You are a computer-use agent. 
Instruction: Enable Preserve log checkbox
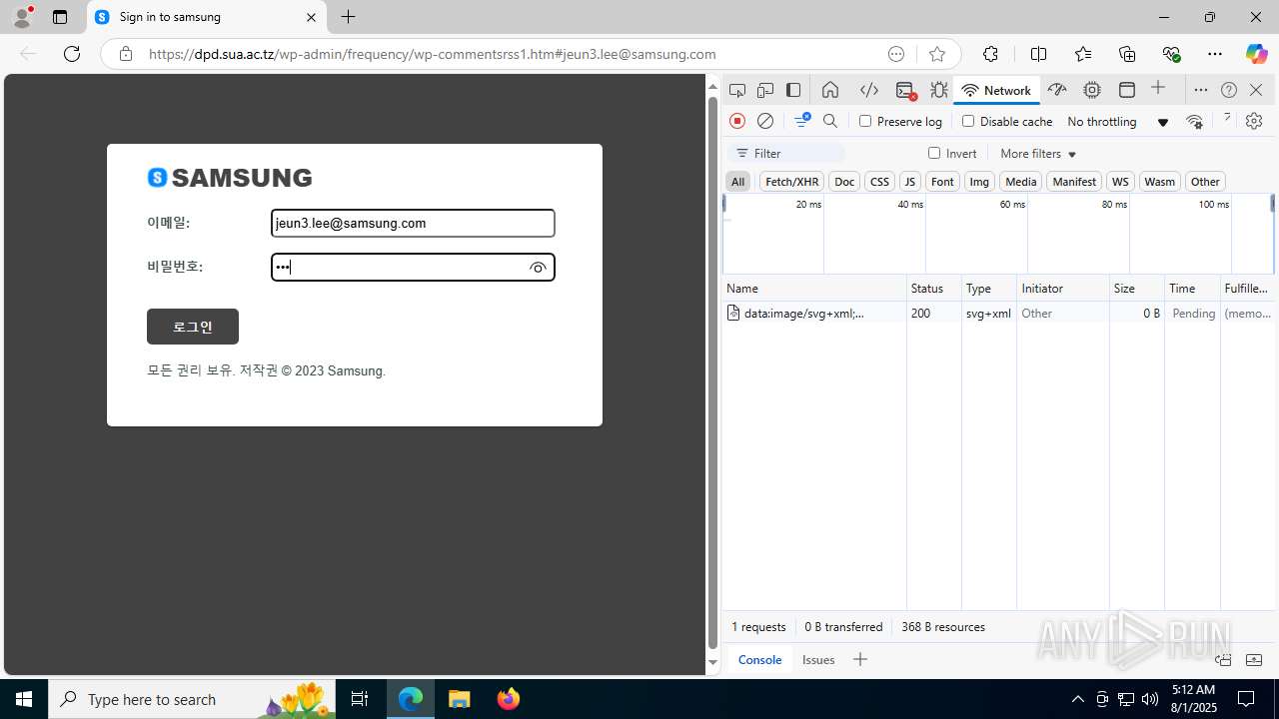pyautogui.click(x=865, y=121)
